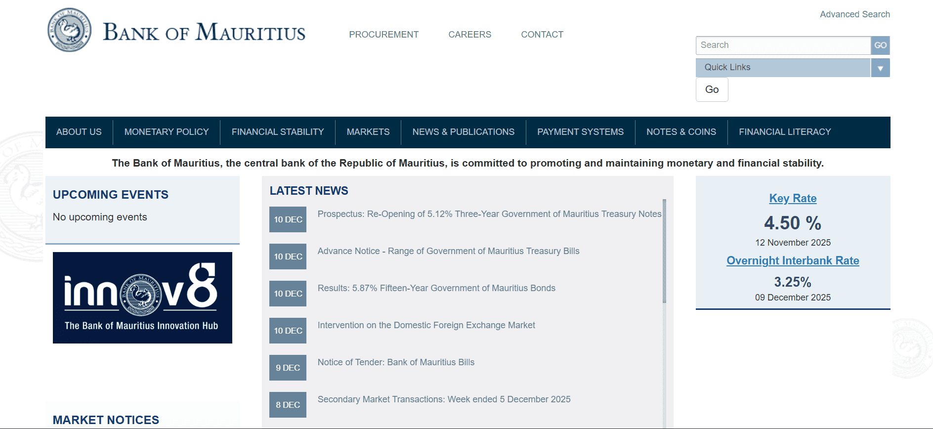Go to the Markets menu
The height and width of the screenshot is (429, 933).
click(x=368, y=132)
